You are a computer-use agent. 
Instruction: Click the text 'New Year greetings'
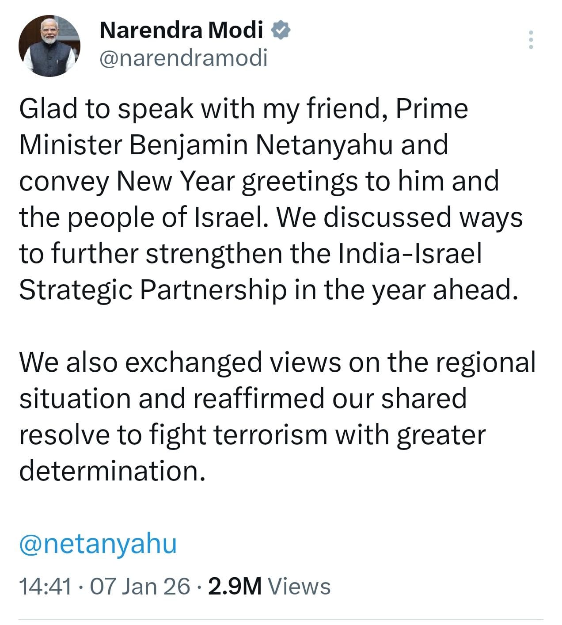(236, 182)
